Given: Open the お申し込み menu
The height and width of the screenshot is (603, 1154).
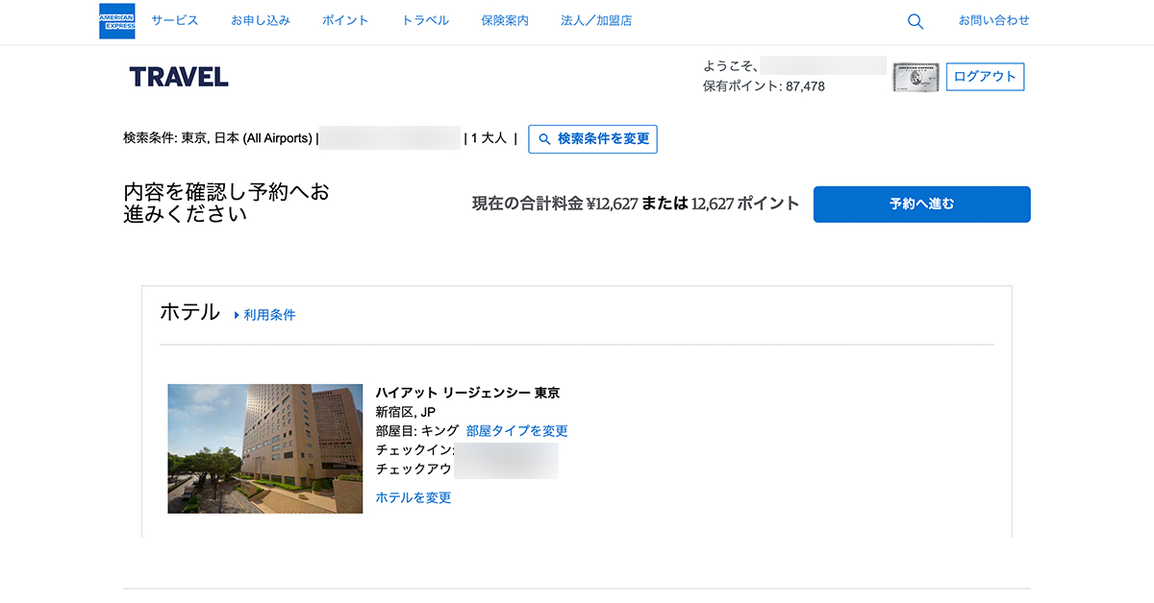Looking at the screenshot, I should click(x=261, y=20).
